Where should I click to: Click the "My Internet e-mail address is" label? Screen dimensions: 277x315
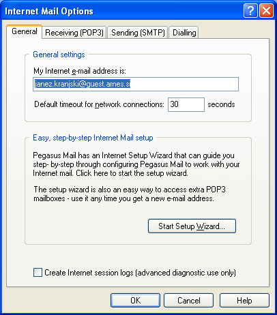[80, 71]
